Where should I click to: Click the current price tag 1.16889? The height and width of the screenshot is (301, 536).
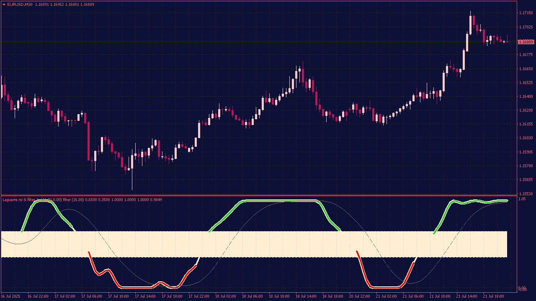(526, 42)
